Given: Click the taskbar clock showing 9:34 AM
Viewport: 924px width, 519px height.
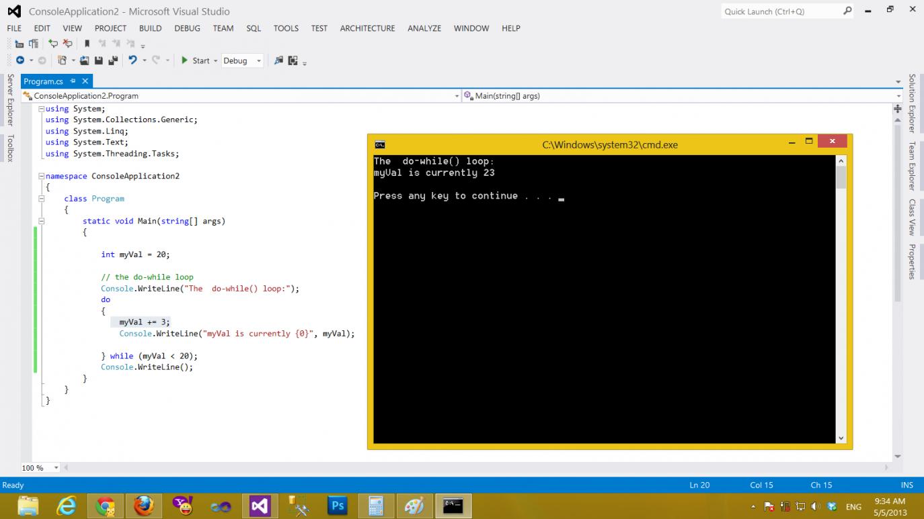Looking at the screenshot, I should coord(890,506).
